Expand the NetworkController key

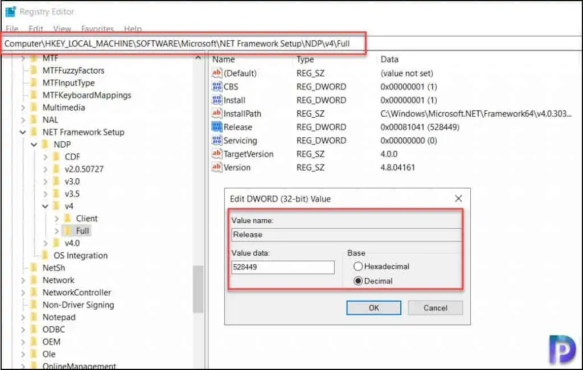coord(23,293)
